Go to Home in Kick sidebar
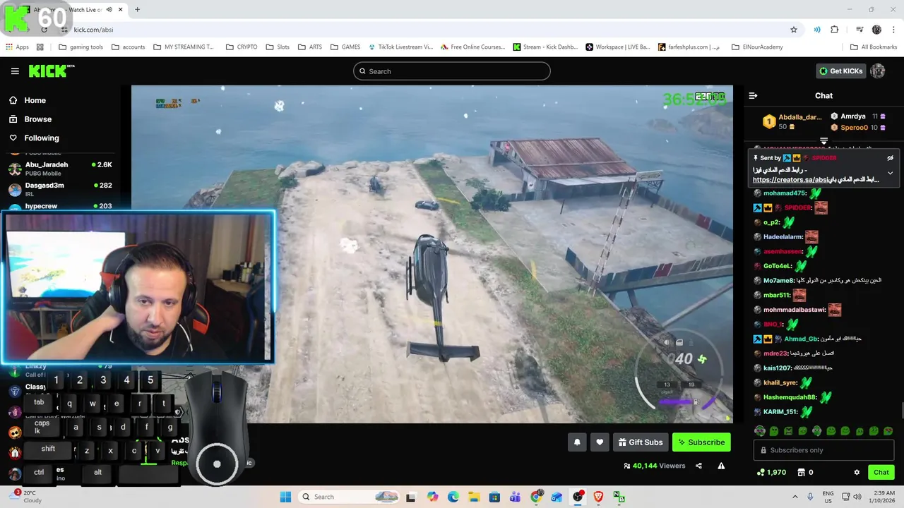904x508 pixels. pyautogui.click(x=28, y=100)
